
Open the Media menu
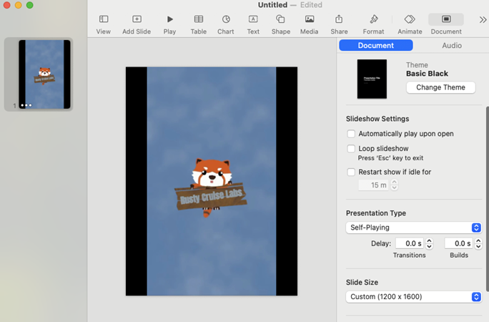[310, 24]
